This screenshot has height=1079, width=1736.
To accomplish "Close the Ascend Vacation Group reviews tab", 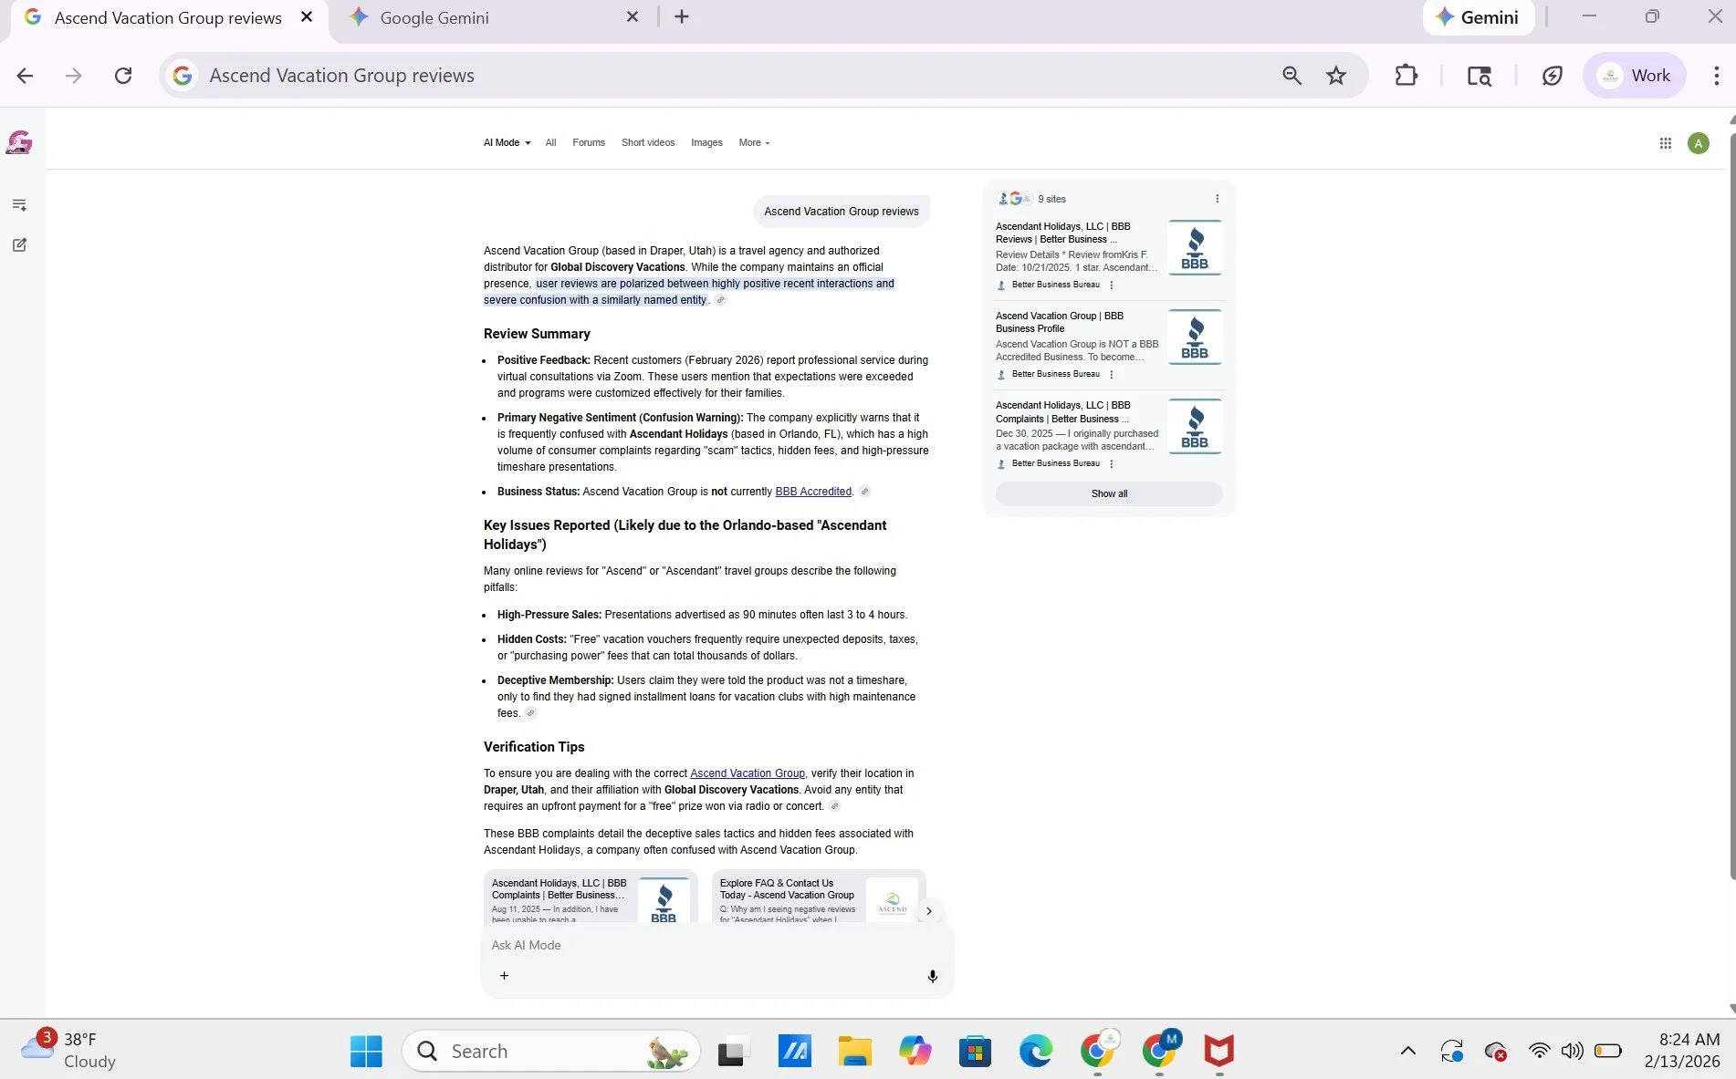I will (x=307, y=17).
